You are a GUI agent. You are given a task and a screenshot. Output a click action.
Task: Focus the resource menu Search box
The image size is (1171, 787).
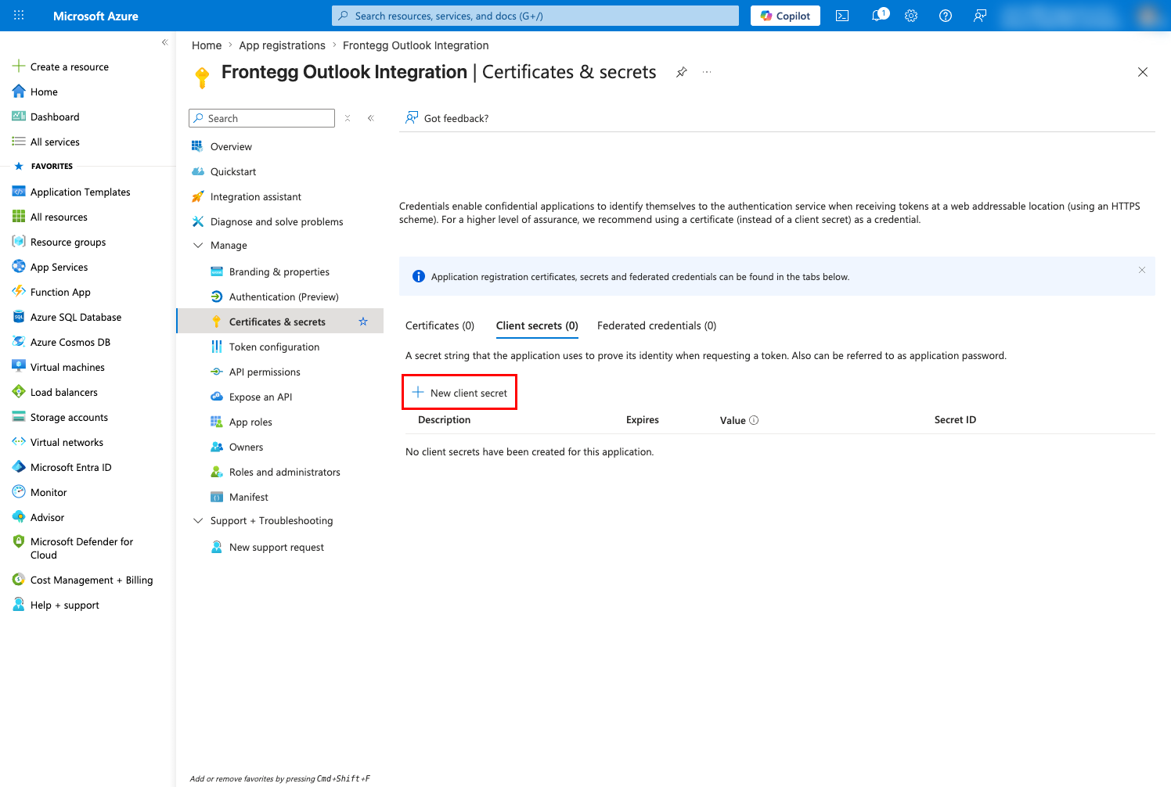261,118
